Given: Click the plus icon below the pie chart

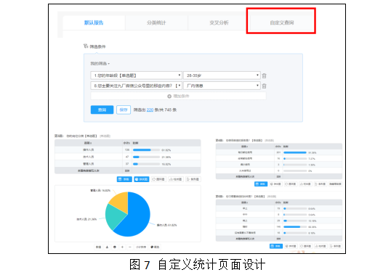Looking at the screenshot, I should (122, 247).
